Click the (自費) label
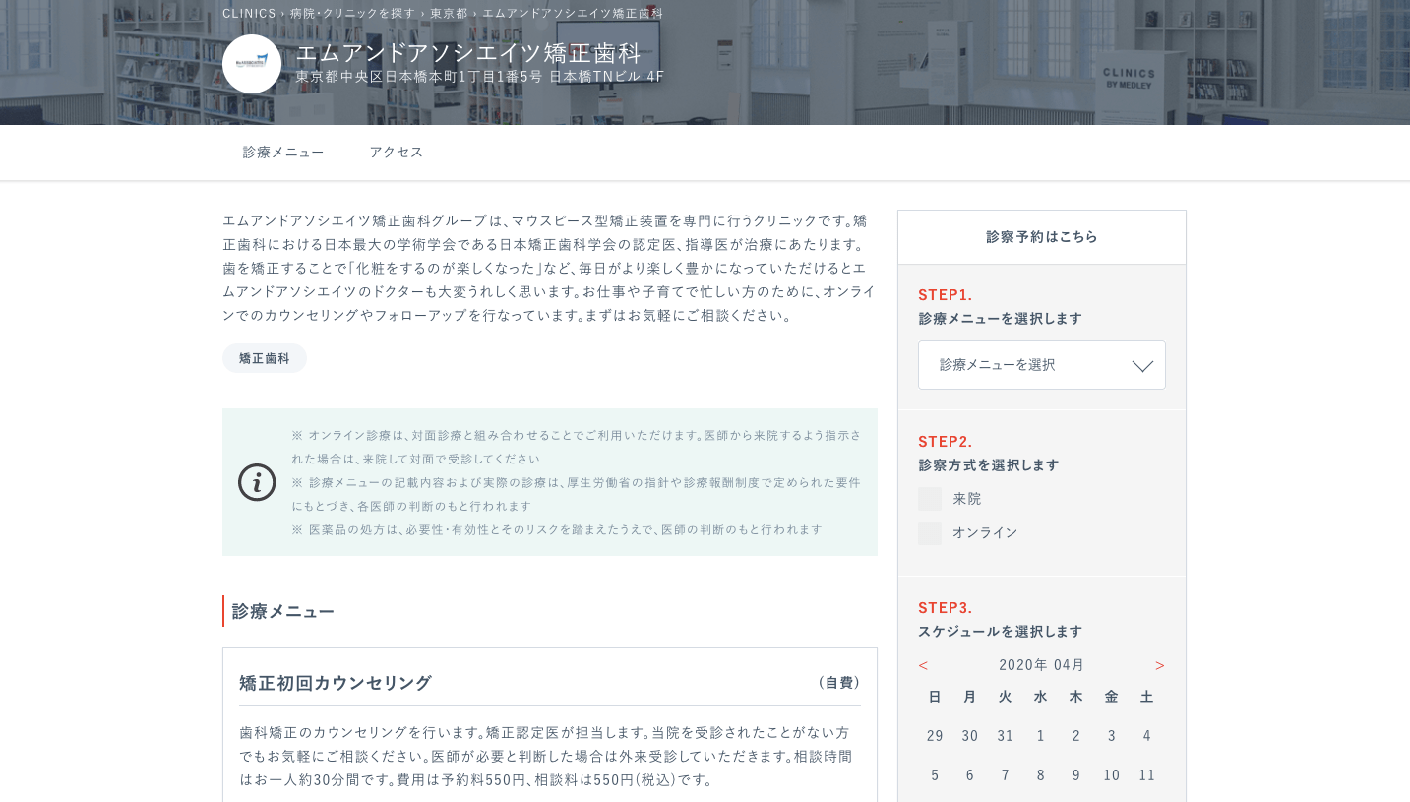The height and width of the screenshot is (802, 1410). point(839,682)
